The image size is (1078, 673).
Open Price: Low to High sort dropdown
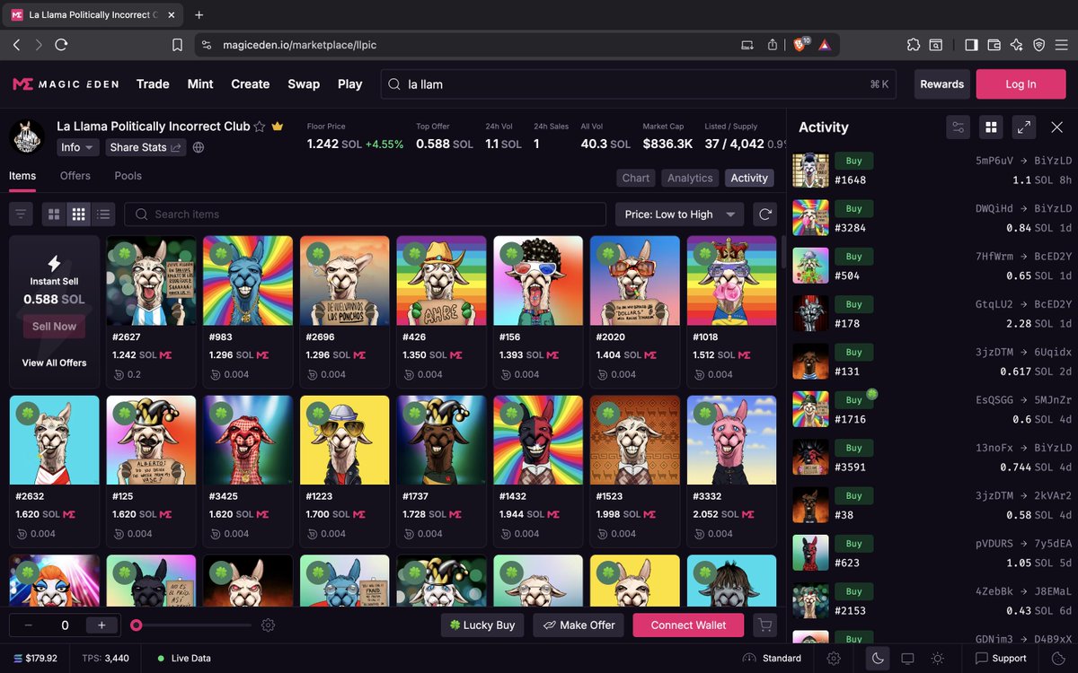[x=679, y=214]
